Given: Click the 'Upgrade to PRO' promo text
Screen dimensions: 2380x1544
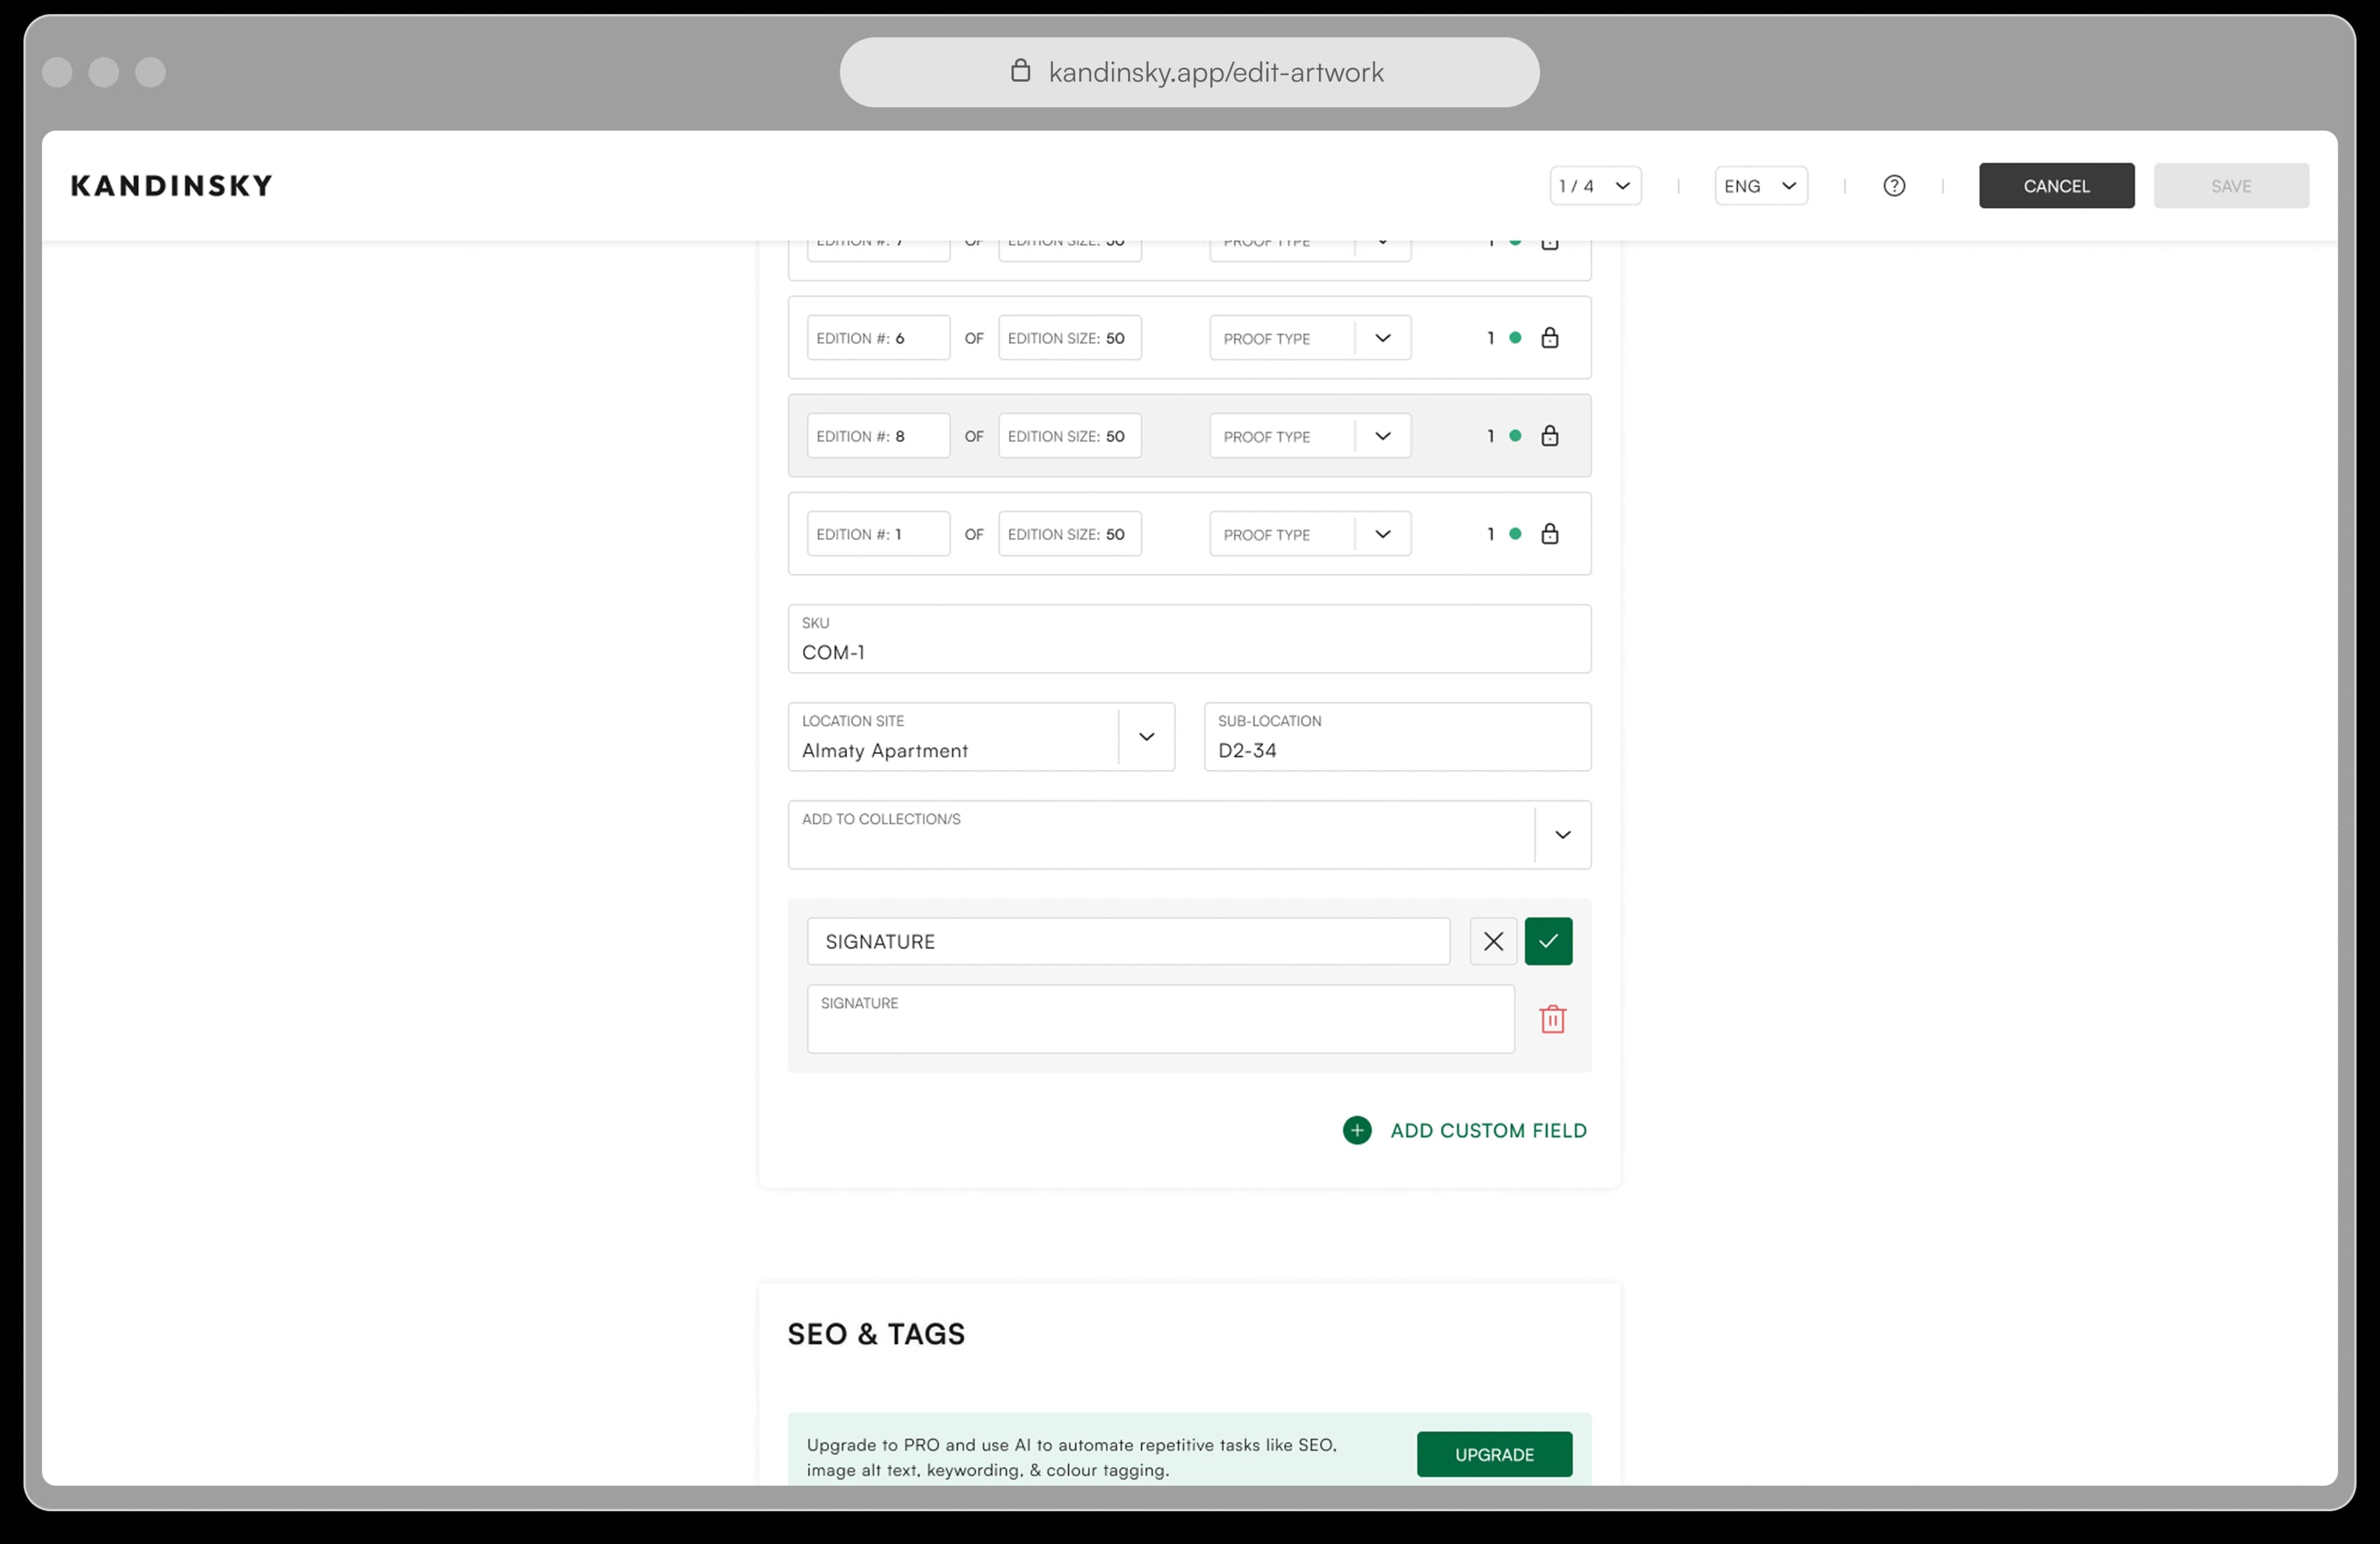Looking at the screenshot, I should coord(1071,1457).
